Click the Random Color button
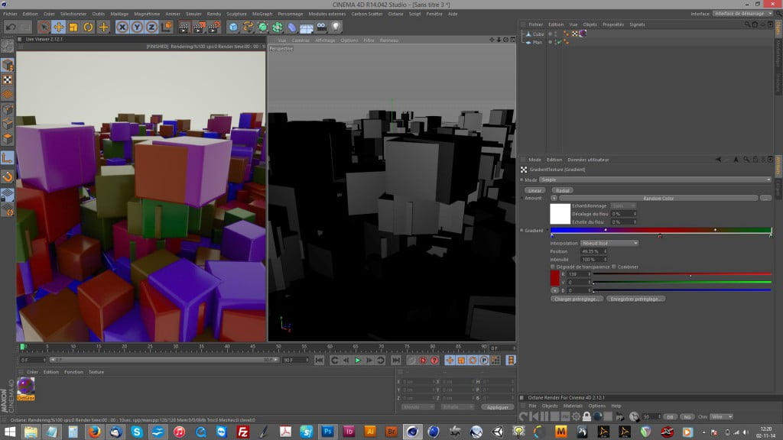The height and width of the screenshot is (440, 783). (x=658, y=198)
